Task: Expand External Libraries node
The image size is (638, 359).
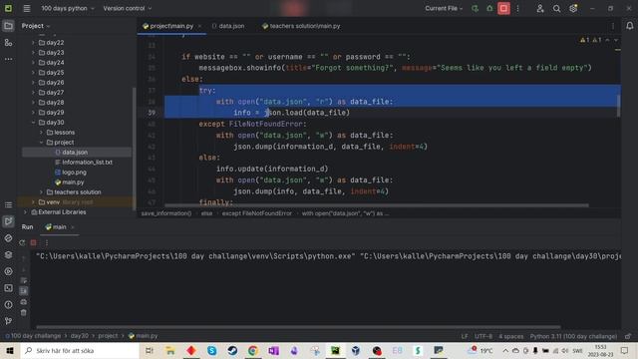Action: [x=25, y=212]
